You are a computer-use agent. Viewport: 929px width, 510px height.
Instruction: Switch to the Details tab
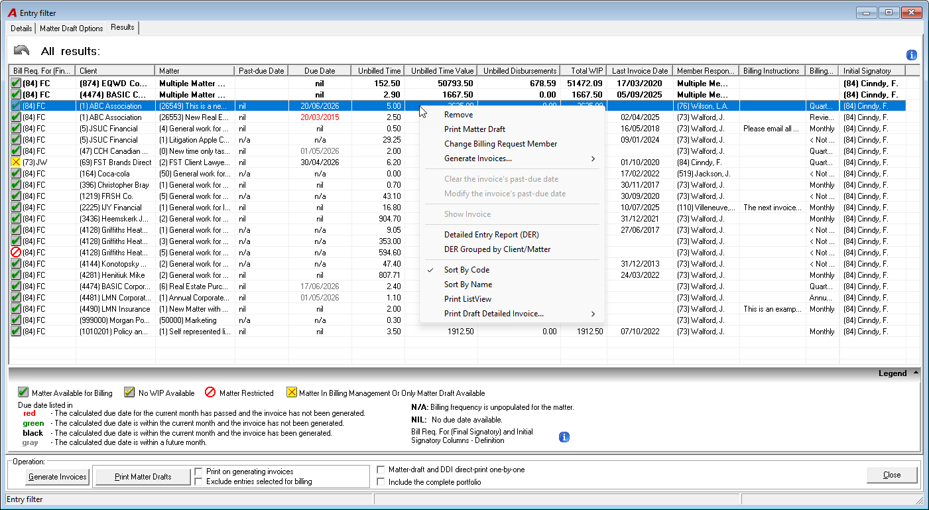click(x=21, y=29)
